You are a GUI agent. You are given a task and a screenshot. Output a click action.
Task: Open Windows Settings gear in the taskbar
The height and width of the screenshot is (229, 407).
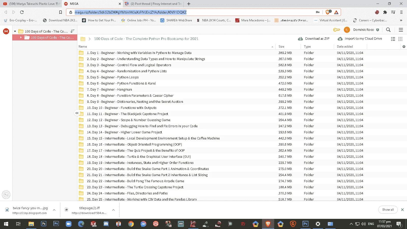tap(318, 224)
